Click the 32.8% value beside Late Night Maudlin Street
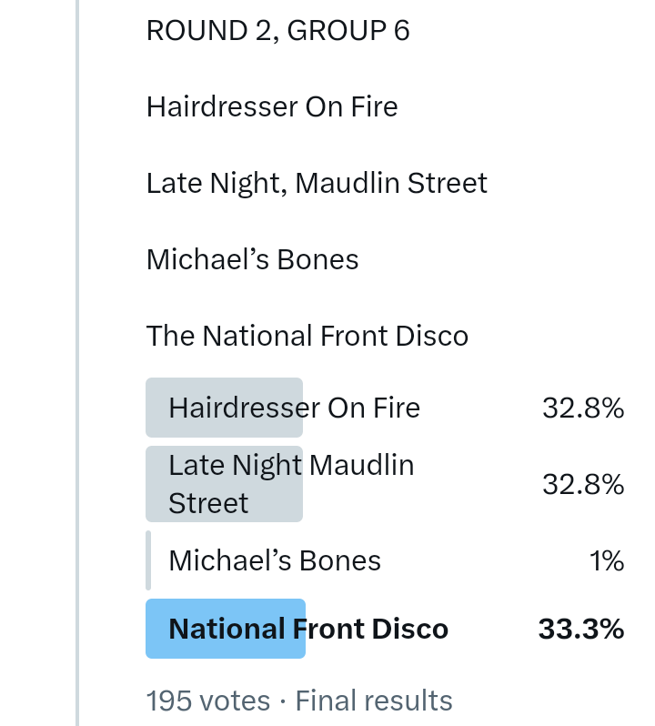 (x=583, y=485)
